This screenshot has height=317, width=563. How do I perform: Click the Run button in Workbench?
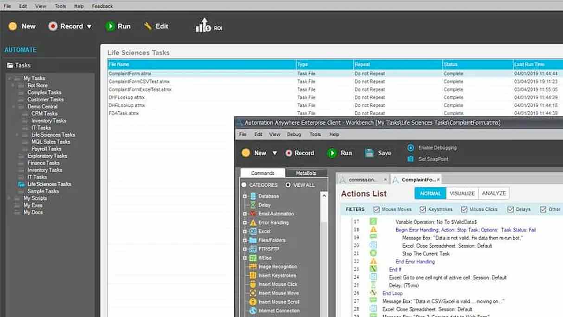pyautogui.click(x=340, y=153)
